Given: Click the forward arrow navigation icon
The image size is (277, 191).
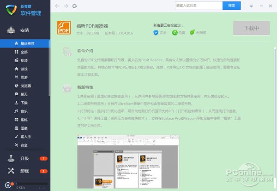Looking at the screenshot, I should pos(66,6).
